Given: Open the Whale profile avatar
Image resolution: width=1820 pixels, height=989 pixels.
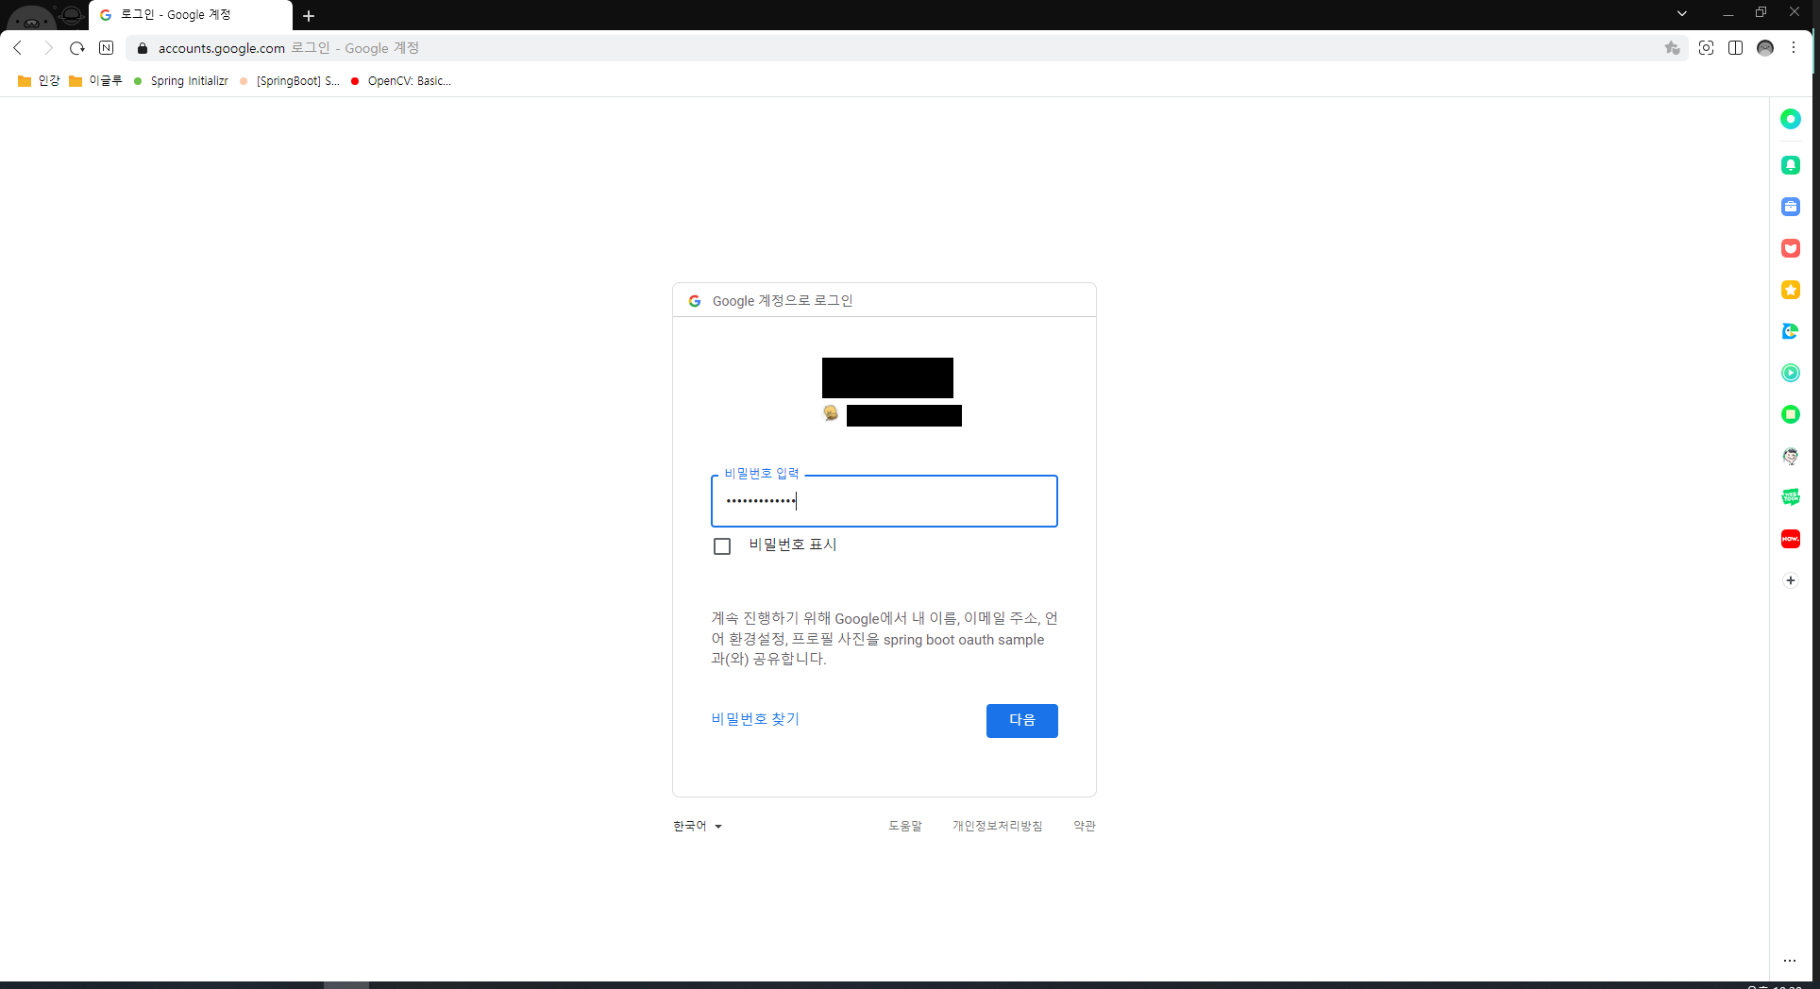Looking at the screenshot, I should point(1765,48).
